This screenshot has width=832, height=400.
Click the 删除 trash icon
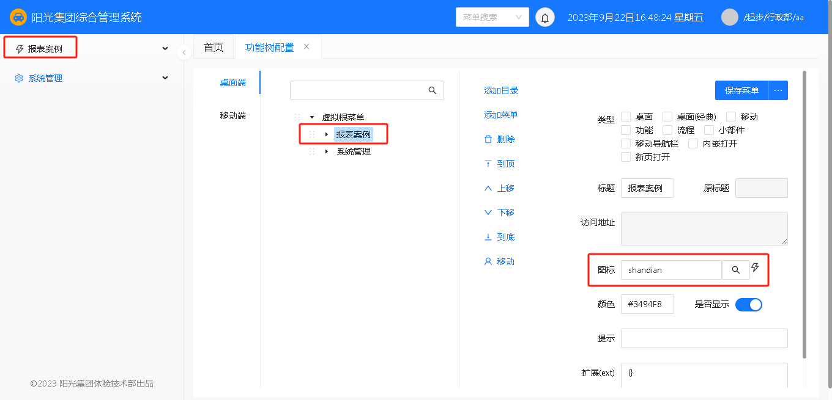pyautogui.click(x=488, y=139)
